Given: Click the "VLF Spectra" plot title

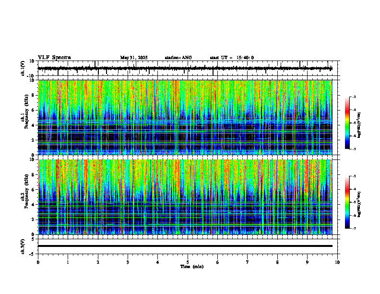Looking at the screenshot, I should pos(54,58).
